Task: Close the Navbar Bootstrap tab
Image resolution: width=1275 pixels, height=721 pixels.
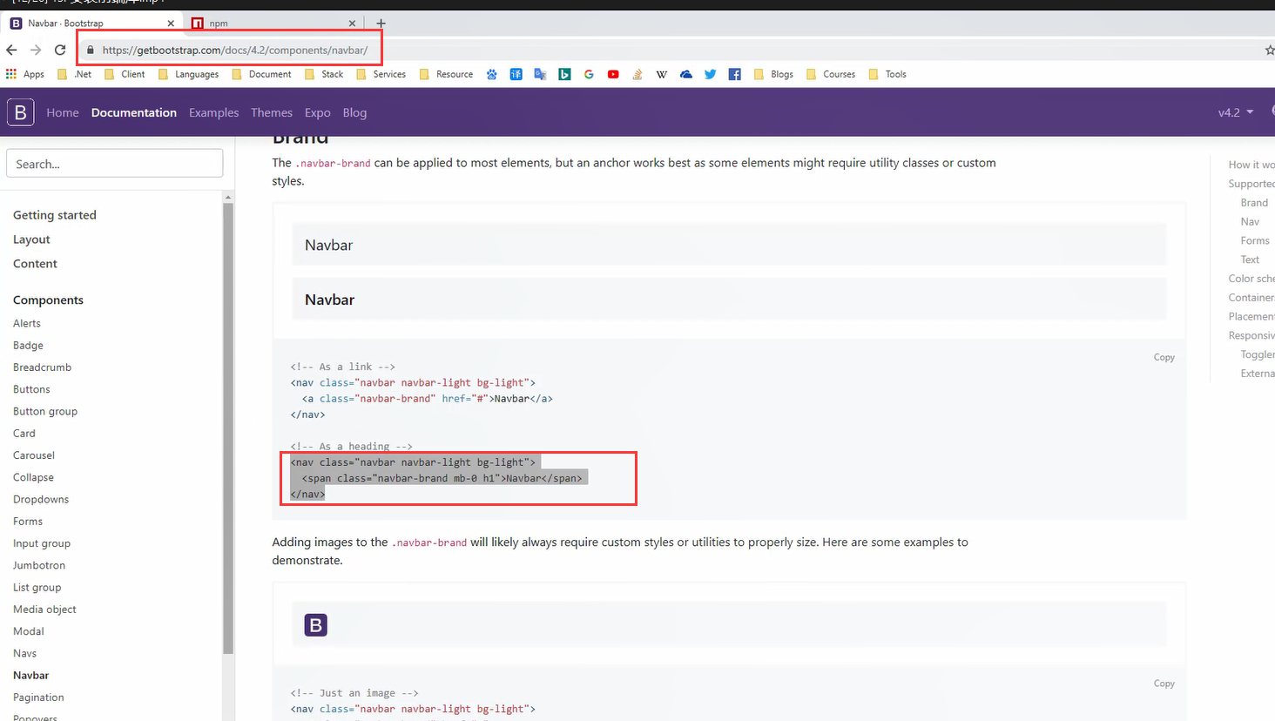Action: (x=171, y=24)
